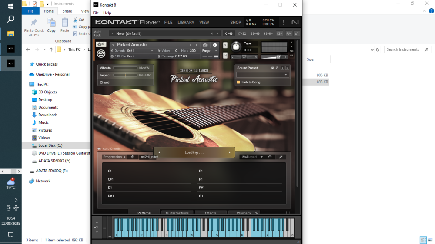Go up one folder in Explorer
This screenshot has width=435, height=244.
point(51,49)
